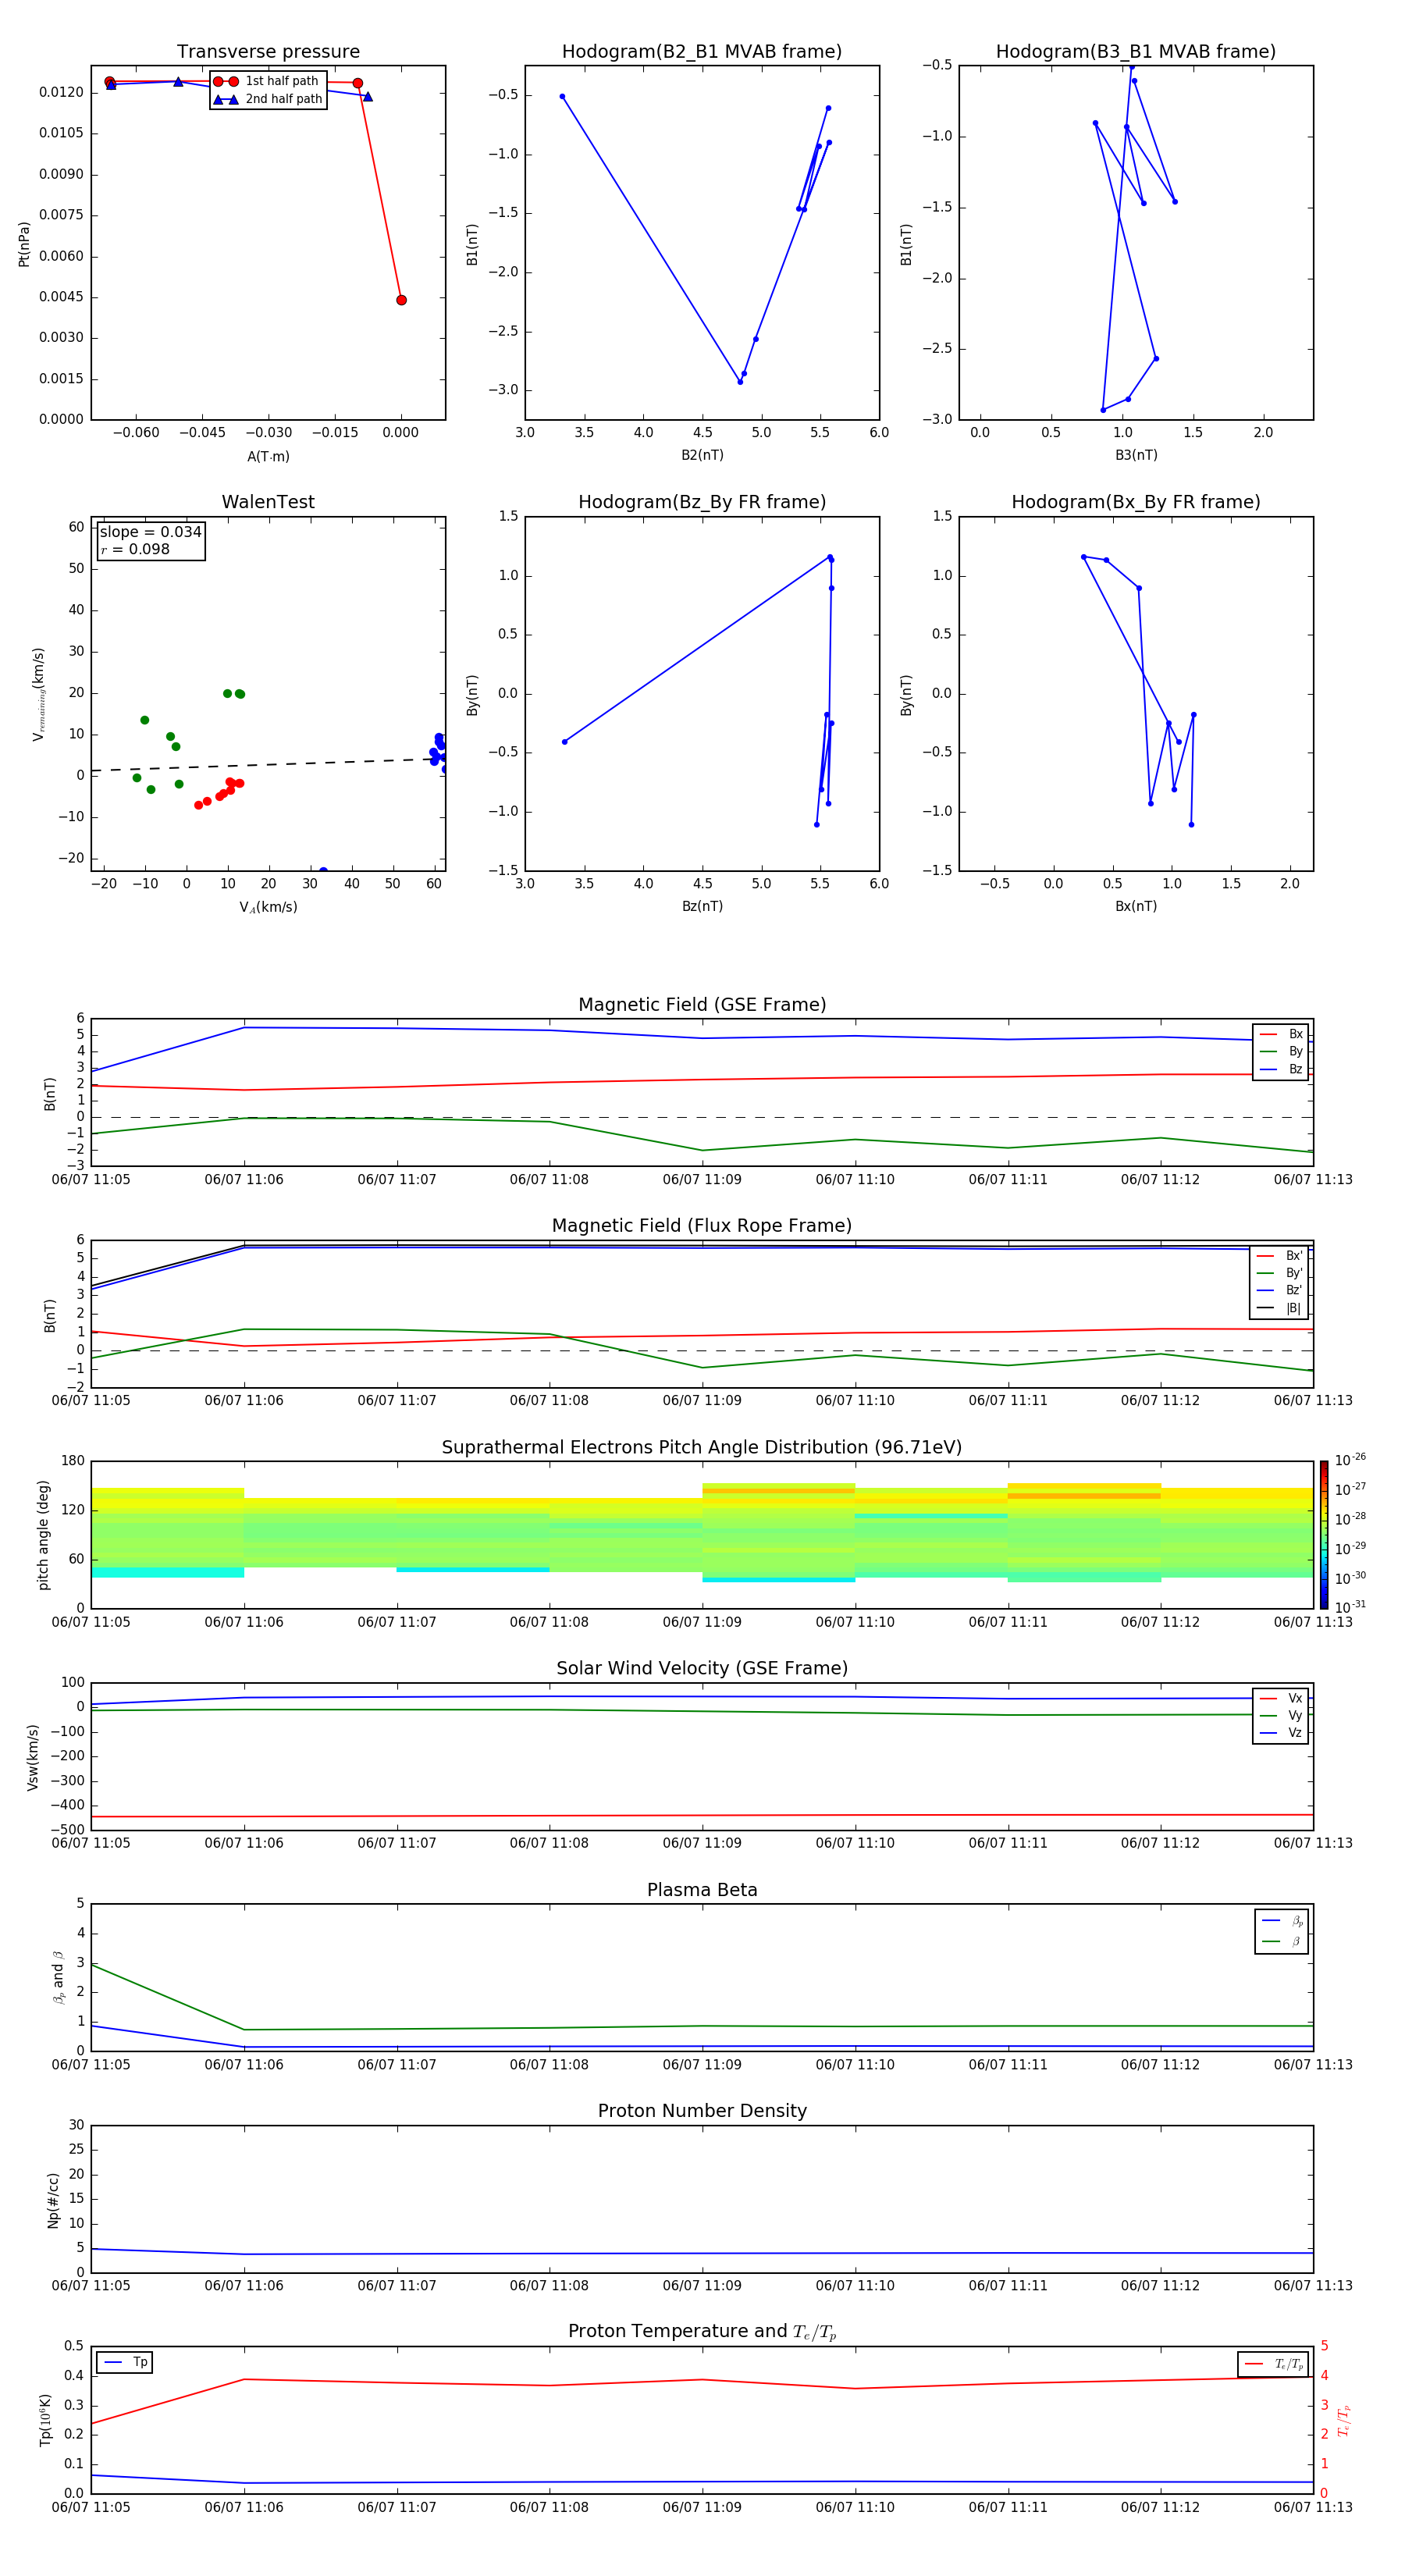Click the 'Hodogram(Bx_By FR frame)' title

tap(1136, 502)
